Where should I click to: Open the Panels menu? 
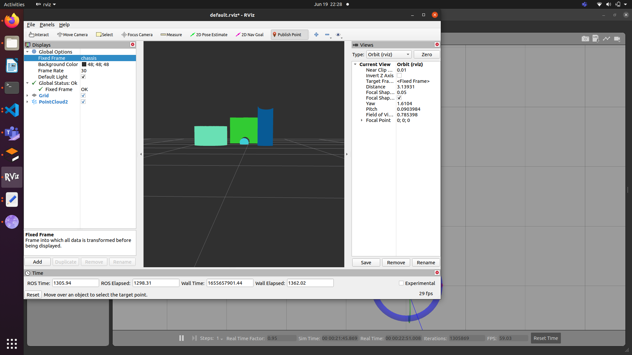point(47,25)
